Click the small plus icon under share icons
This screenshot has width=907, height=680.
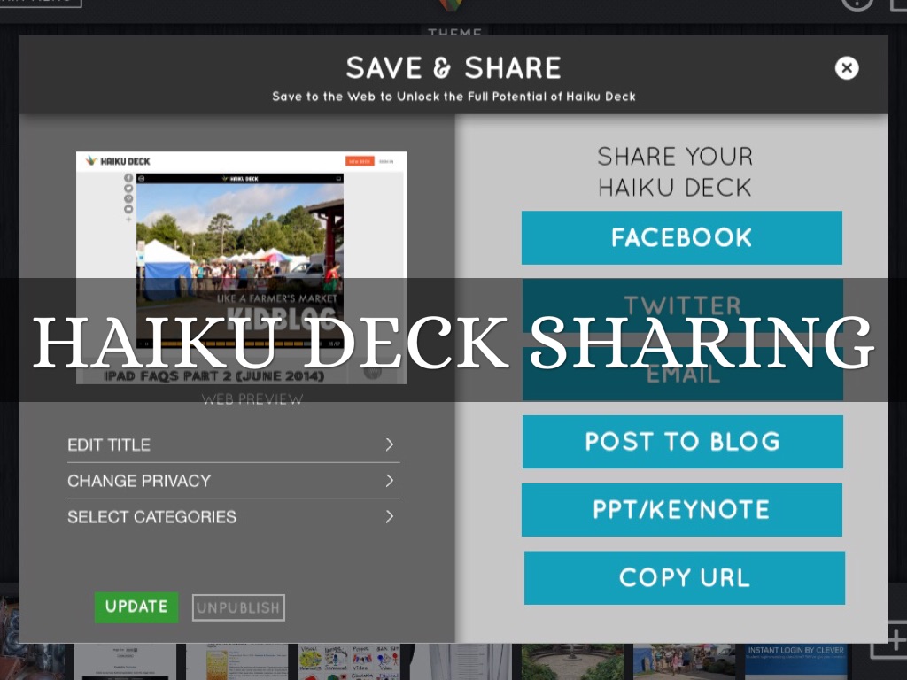[x=128, y=220]
